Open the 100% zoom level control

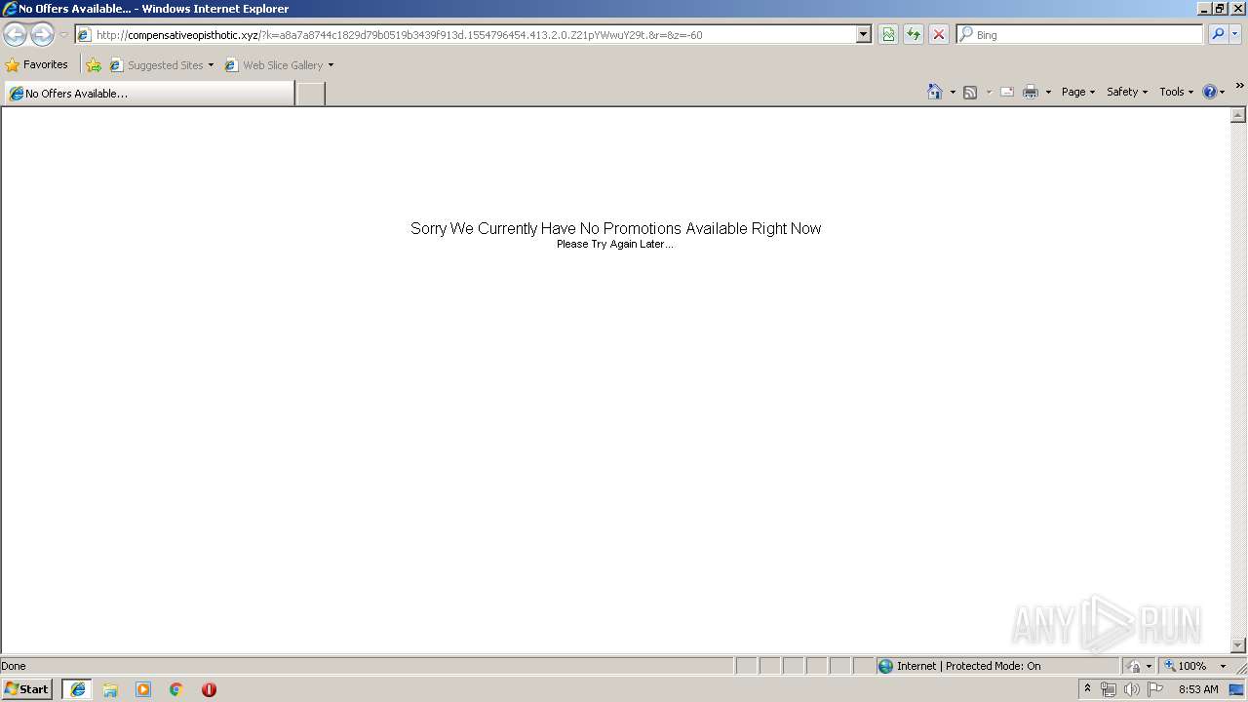(1194, 666)
